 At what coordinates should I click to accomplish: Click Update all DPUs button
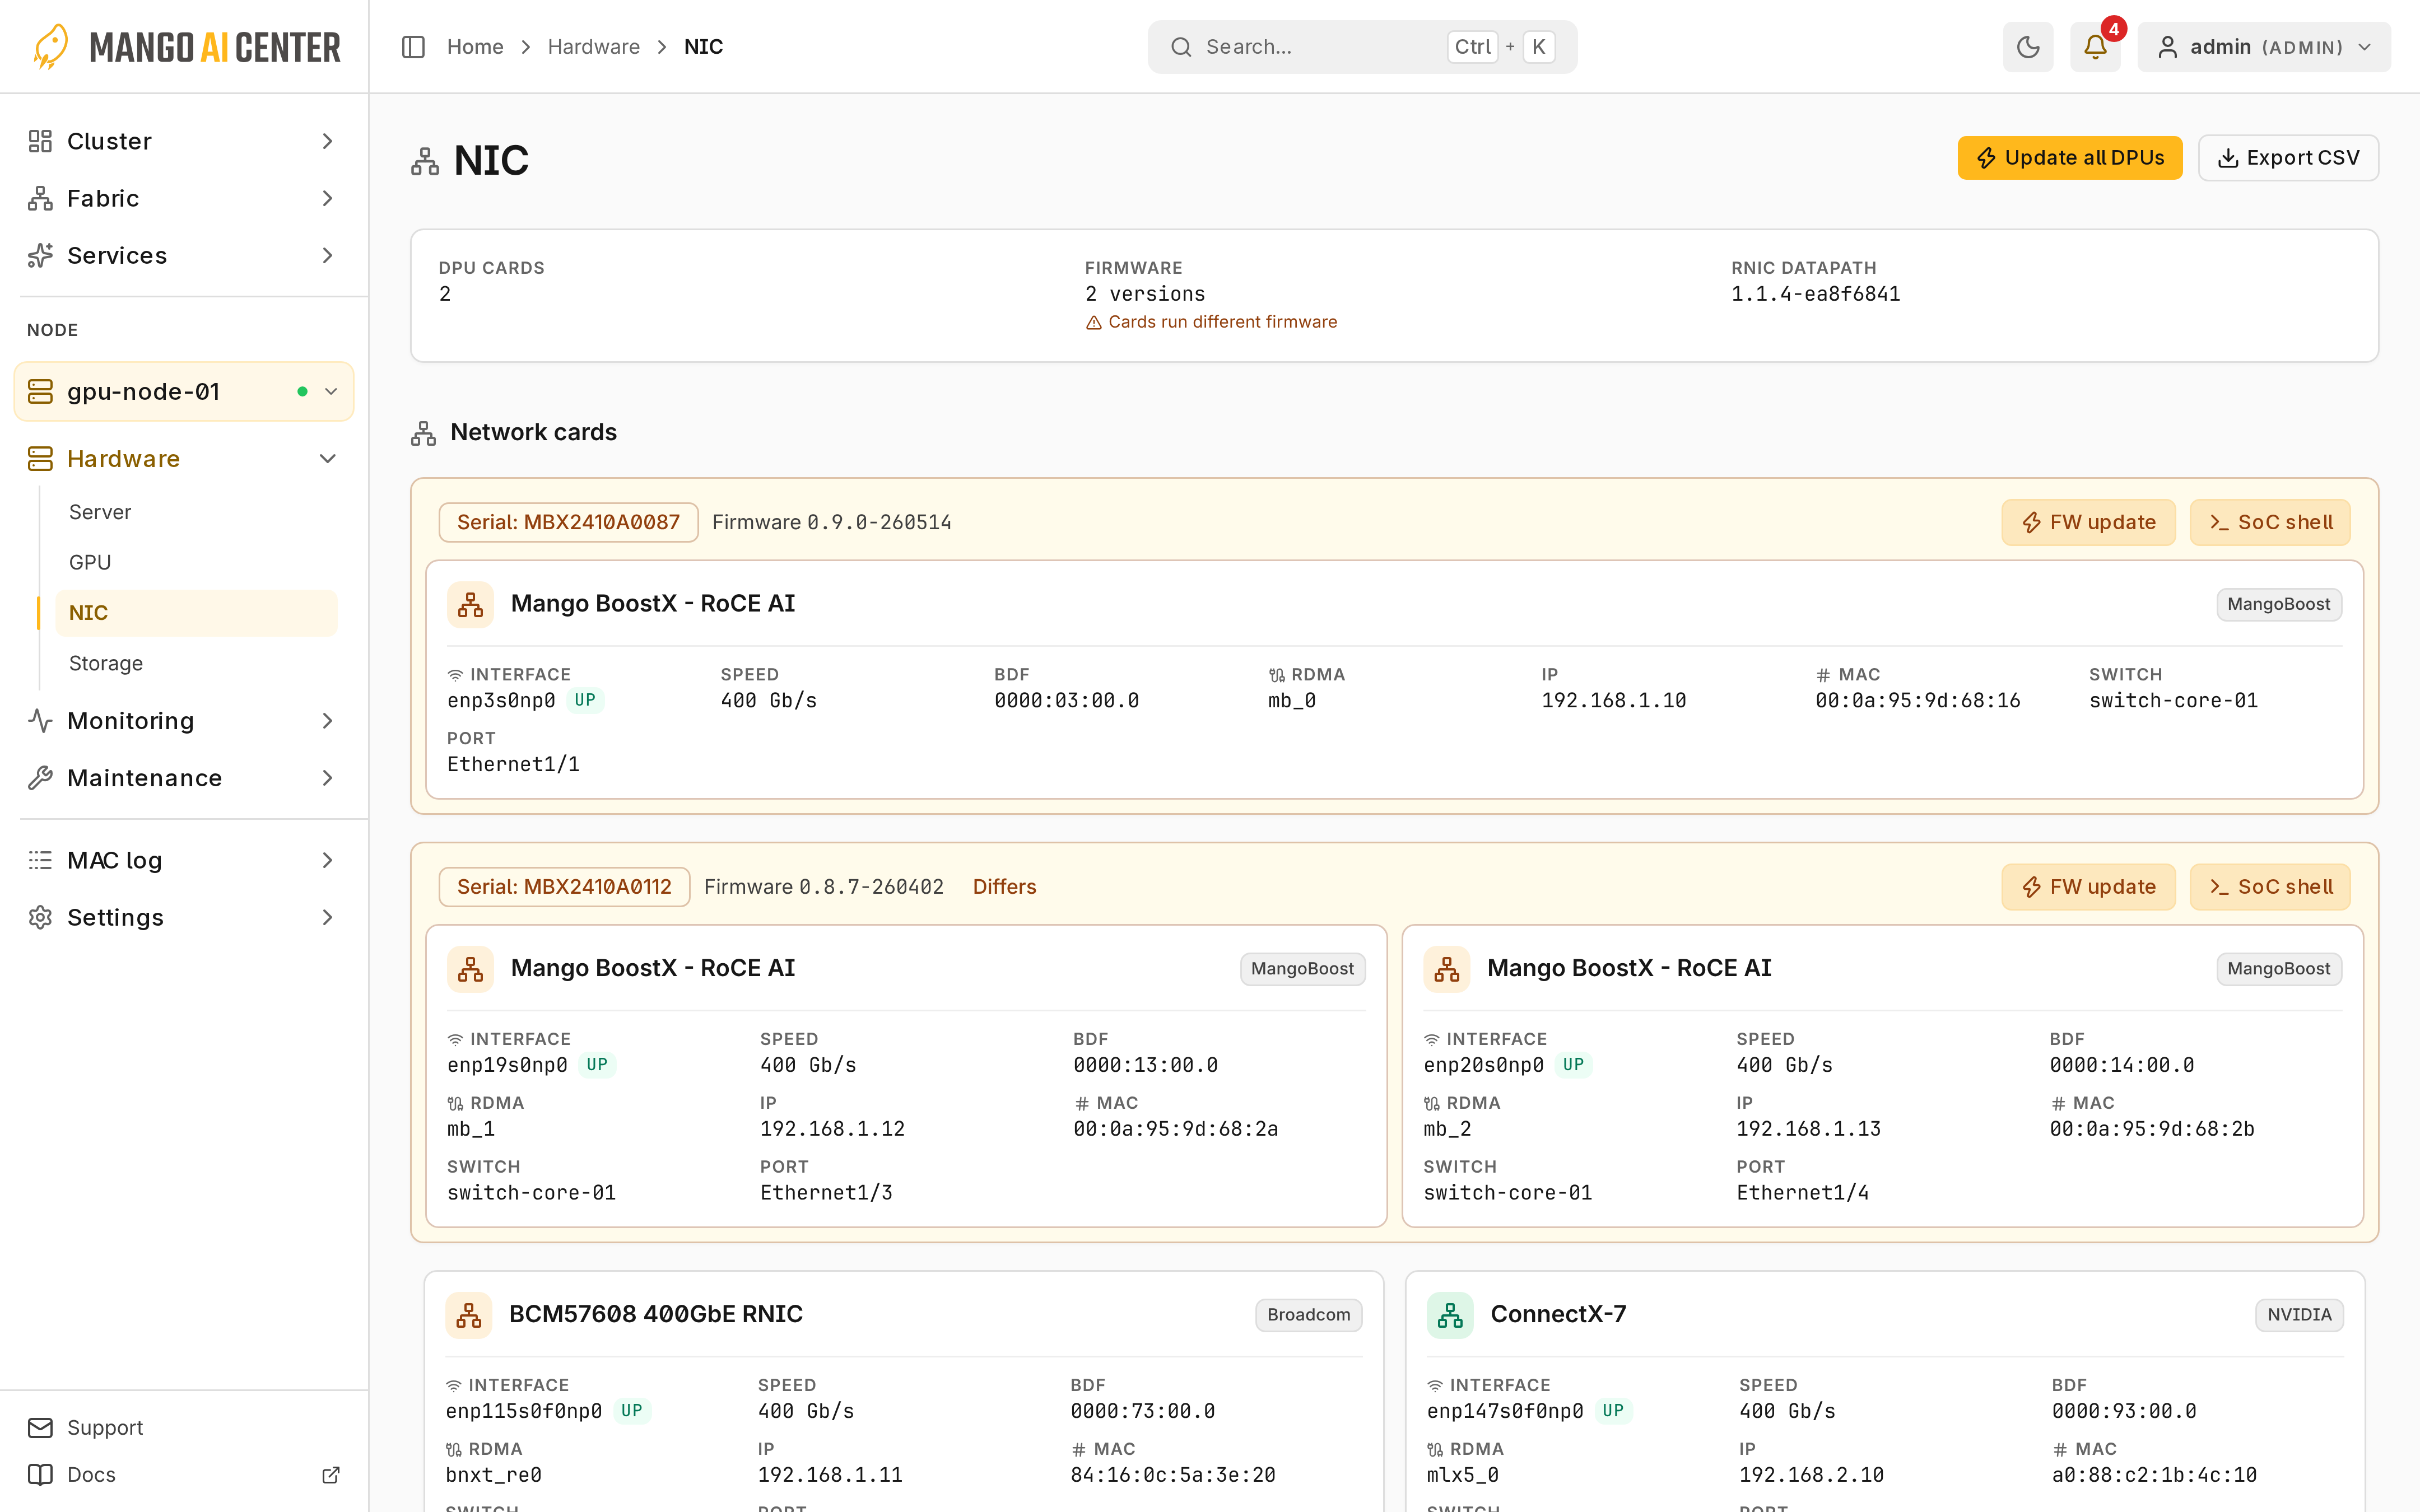pos(2070,158)
